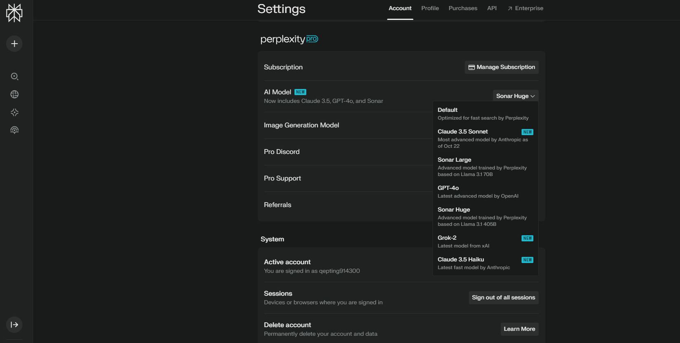Open the Discover globe icon
680x343 pixels.
pos(14,94)
